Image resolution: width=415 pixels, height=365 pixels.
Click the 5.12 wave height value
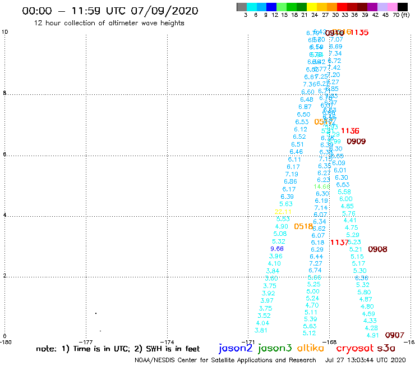(309, 333)
